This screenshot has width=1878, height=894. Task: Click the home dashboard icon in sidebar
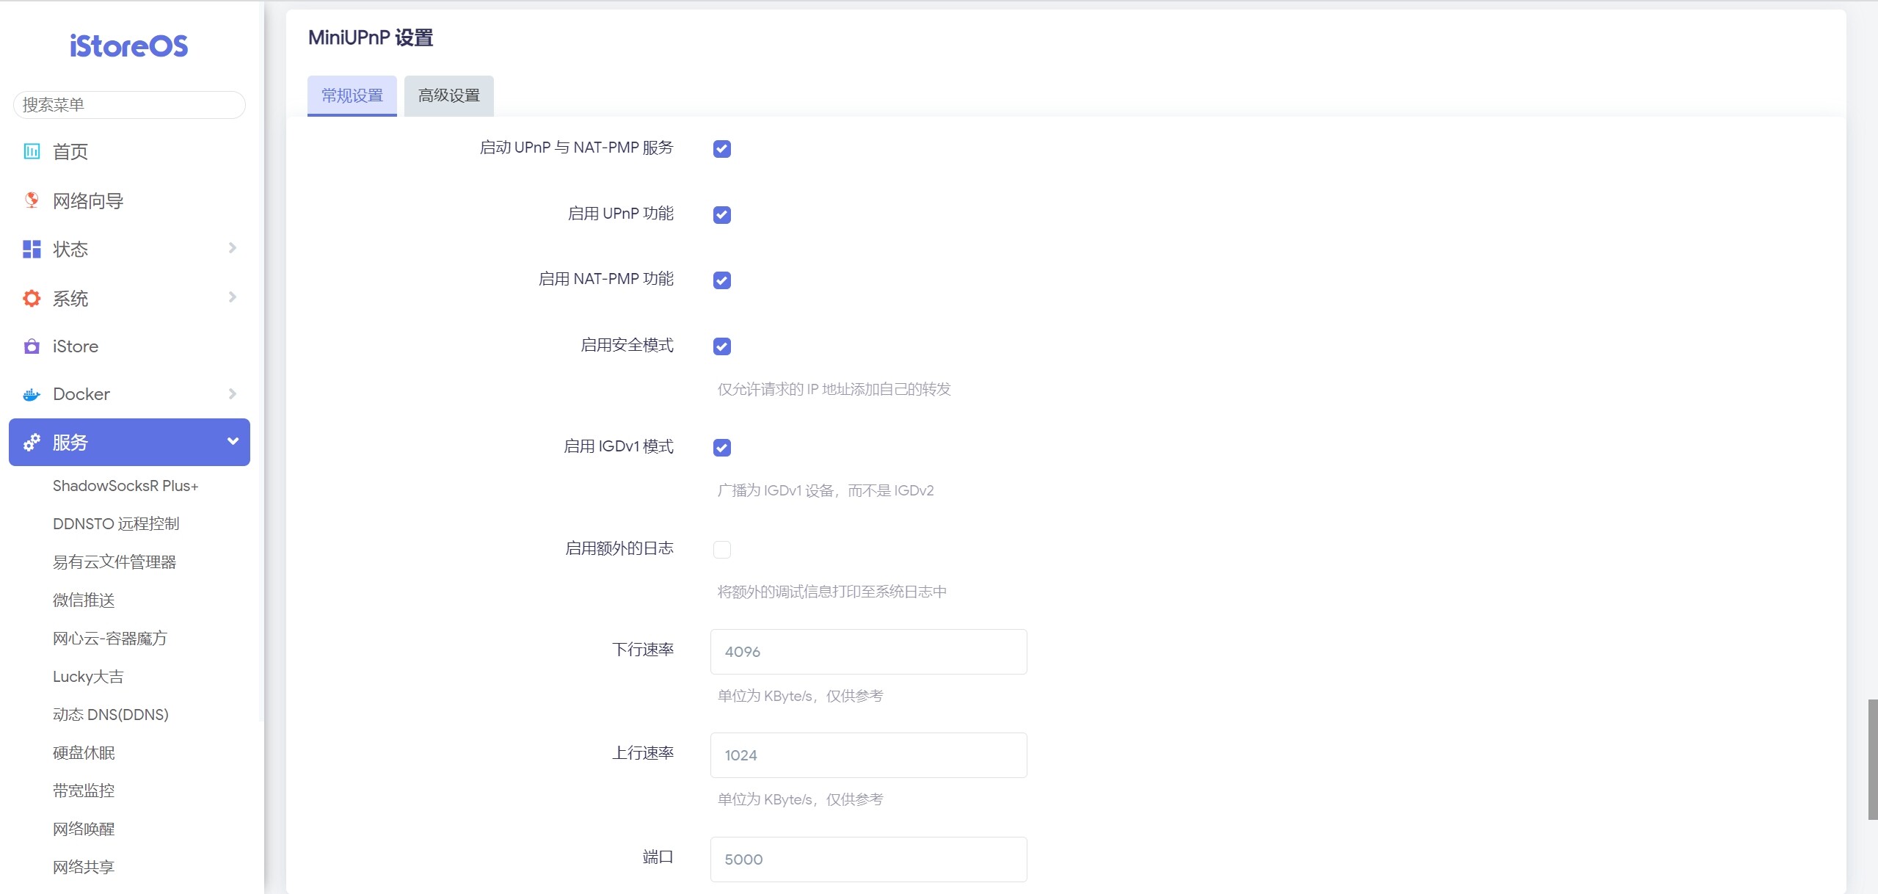click(32, 151)
